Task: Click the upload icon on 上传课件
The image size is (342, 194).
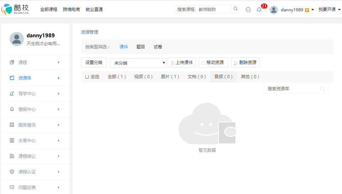Action: (172, 63)
